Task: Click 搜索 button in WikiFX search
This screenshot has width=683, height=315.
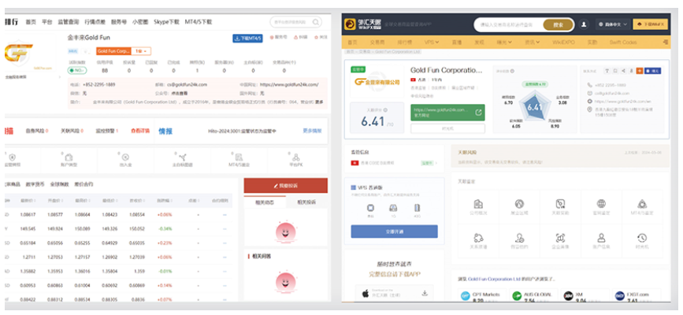Action: [558, 25]
